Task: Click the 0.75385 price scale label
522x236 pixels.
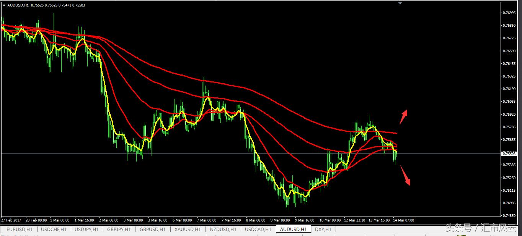Action: 509,165
